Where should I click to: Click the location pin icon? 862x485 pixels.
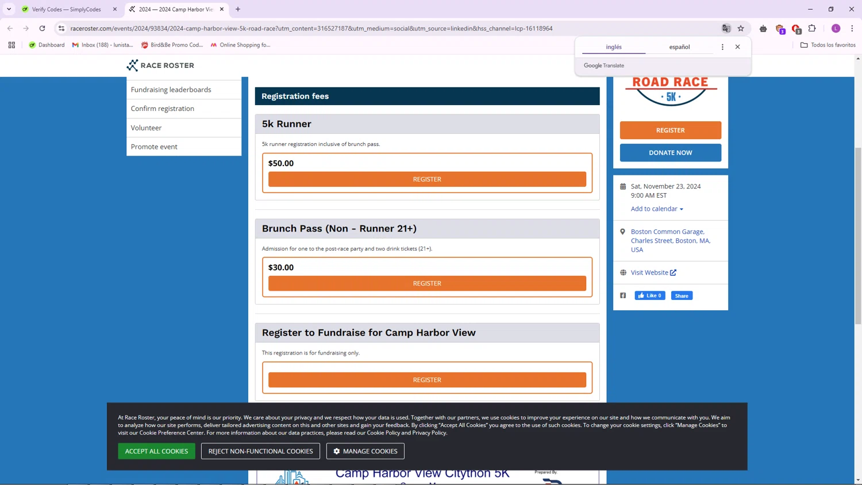coord(623,232)
